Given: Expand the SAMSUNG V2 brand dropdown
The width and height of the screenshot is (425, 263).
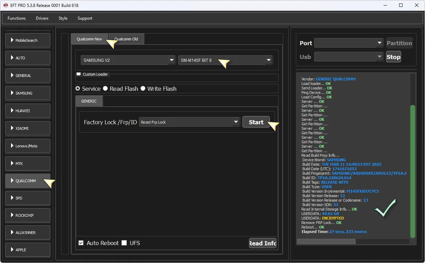Looking at the screenshot, I should (x=128, y=60).
